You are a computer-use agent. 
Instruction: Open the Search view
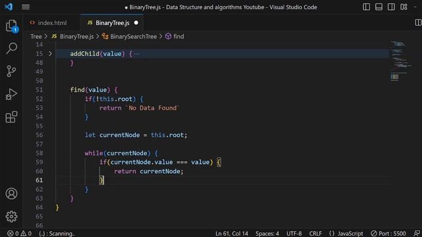pyautogui.click(x=11, y=48)
